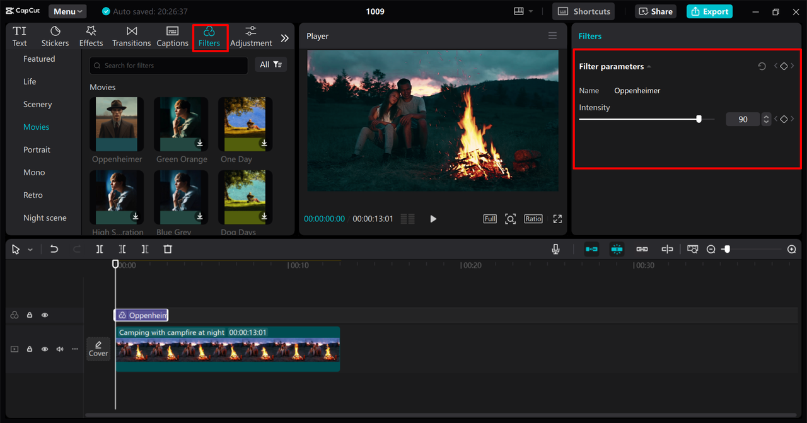Viewport: 807px width, 423px height.
Task: Collapse the Filter parameters section
Action: 649,67
